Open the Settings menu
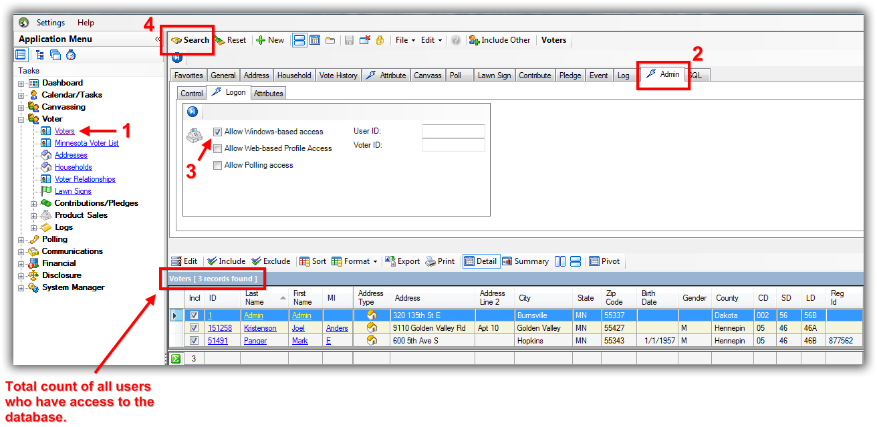Viewport: 877px width, 427px height. 51,23
